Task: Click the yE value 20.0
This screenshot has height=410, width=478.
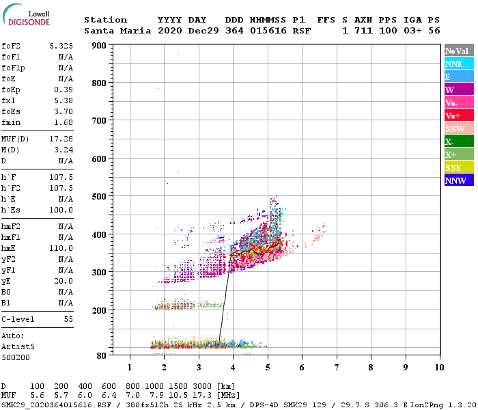Action: (x=64, y=281)
